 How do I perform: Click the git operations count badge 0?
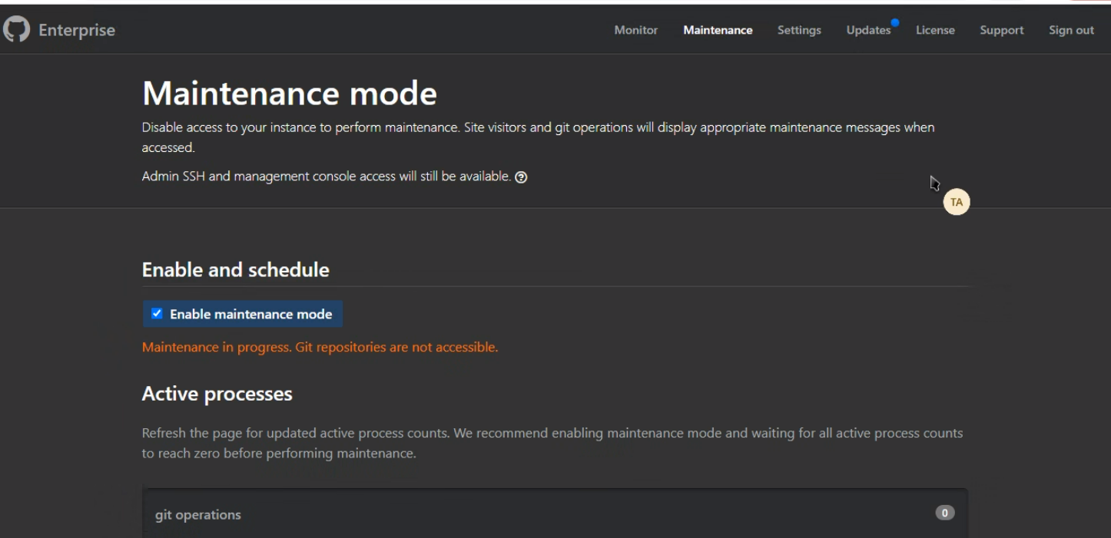tap(945, 513)
